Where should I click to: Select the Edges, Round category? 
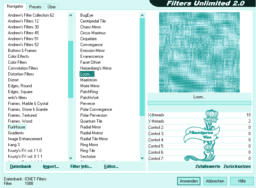tap(20, 86)
